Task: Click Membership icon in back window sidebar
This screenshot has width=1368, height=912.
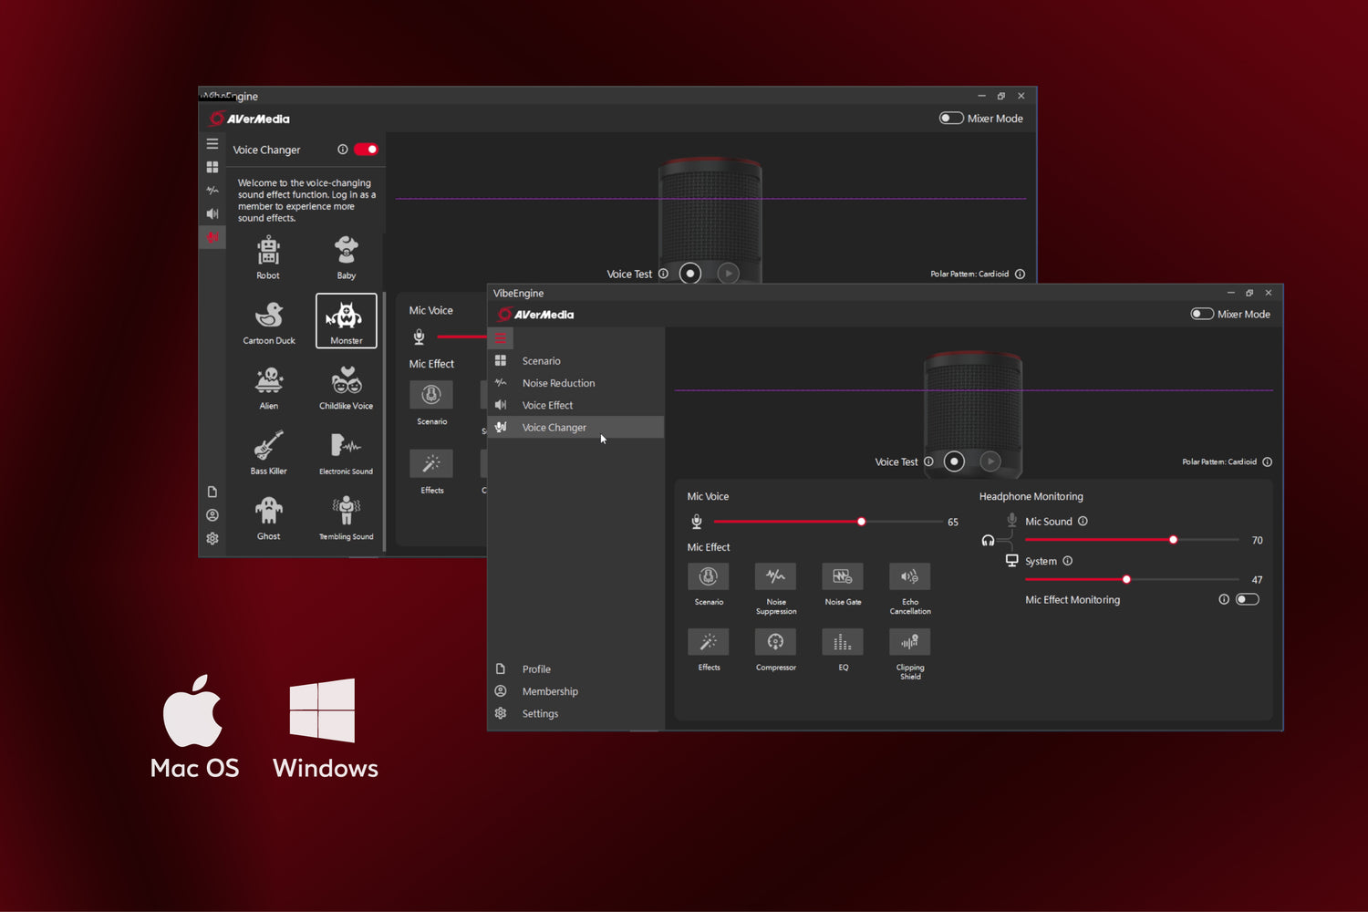Action: [212, 515]
